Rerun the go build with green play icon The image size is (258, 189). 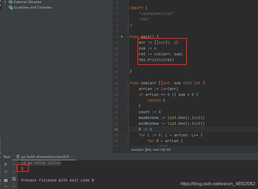(6, 164)
